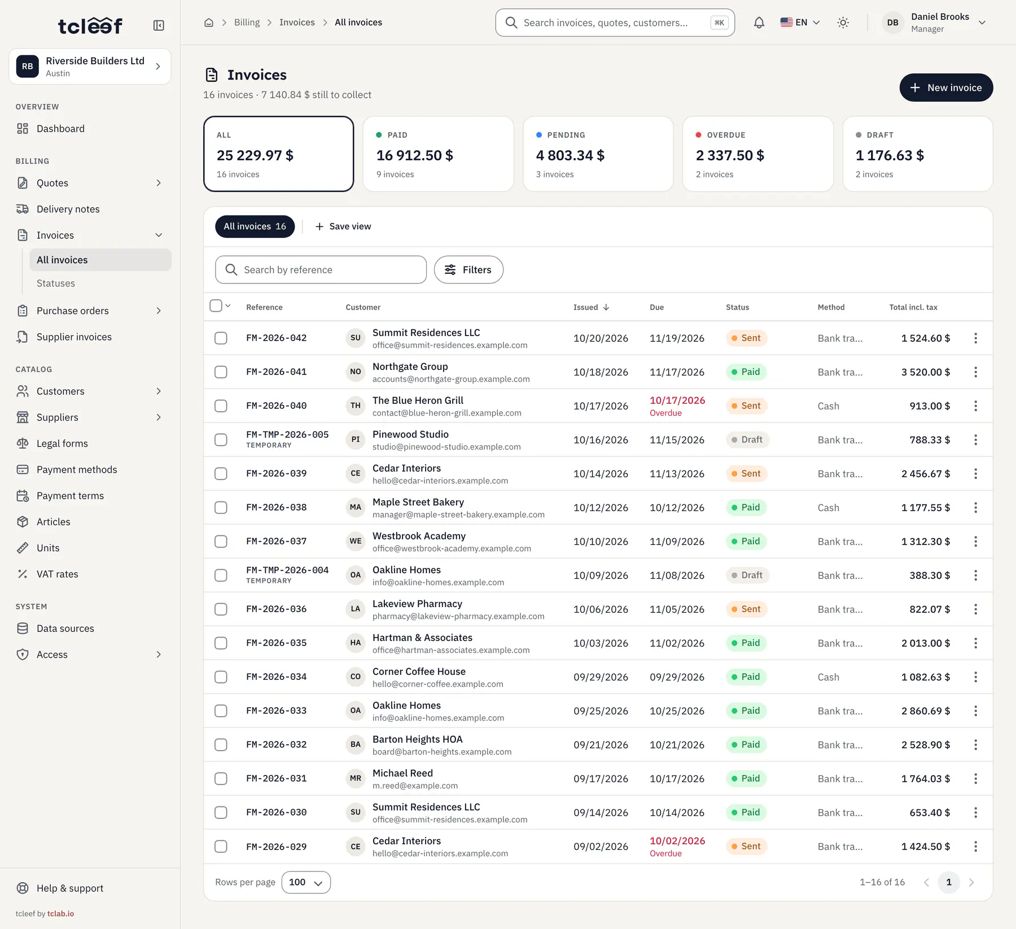
Task: Open Legal forms page
Action: (90, 443)
